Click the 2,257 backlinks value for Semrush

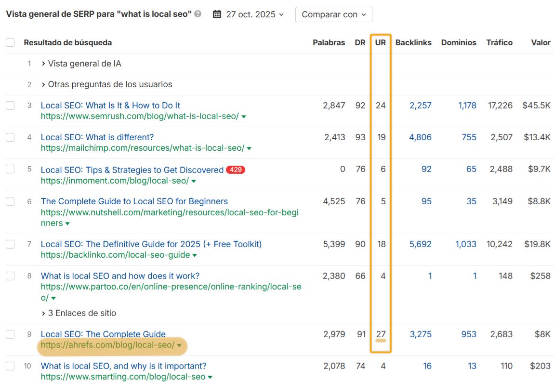click(420, 105)
